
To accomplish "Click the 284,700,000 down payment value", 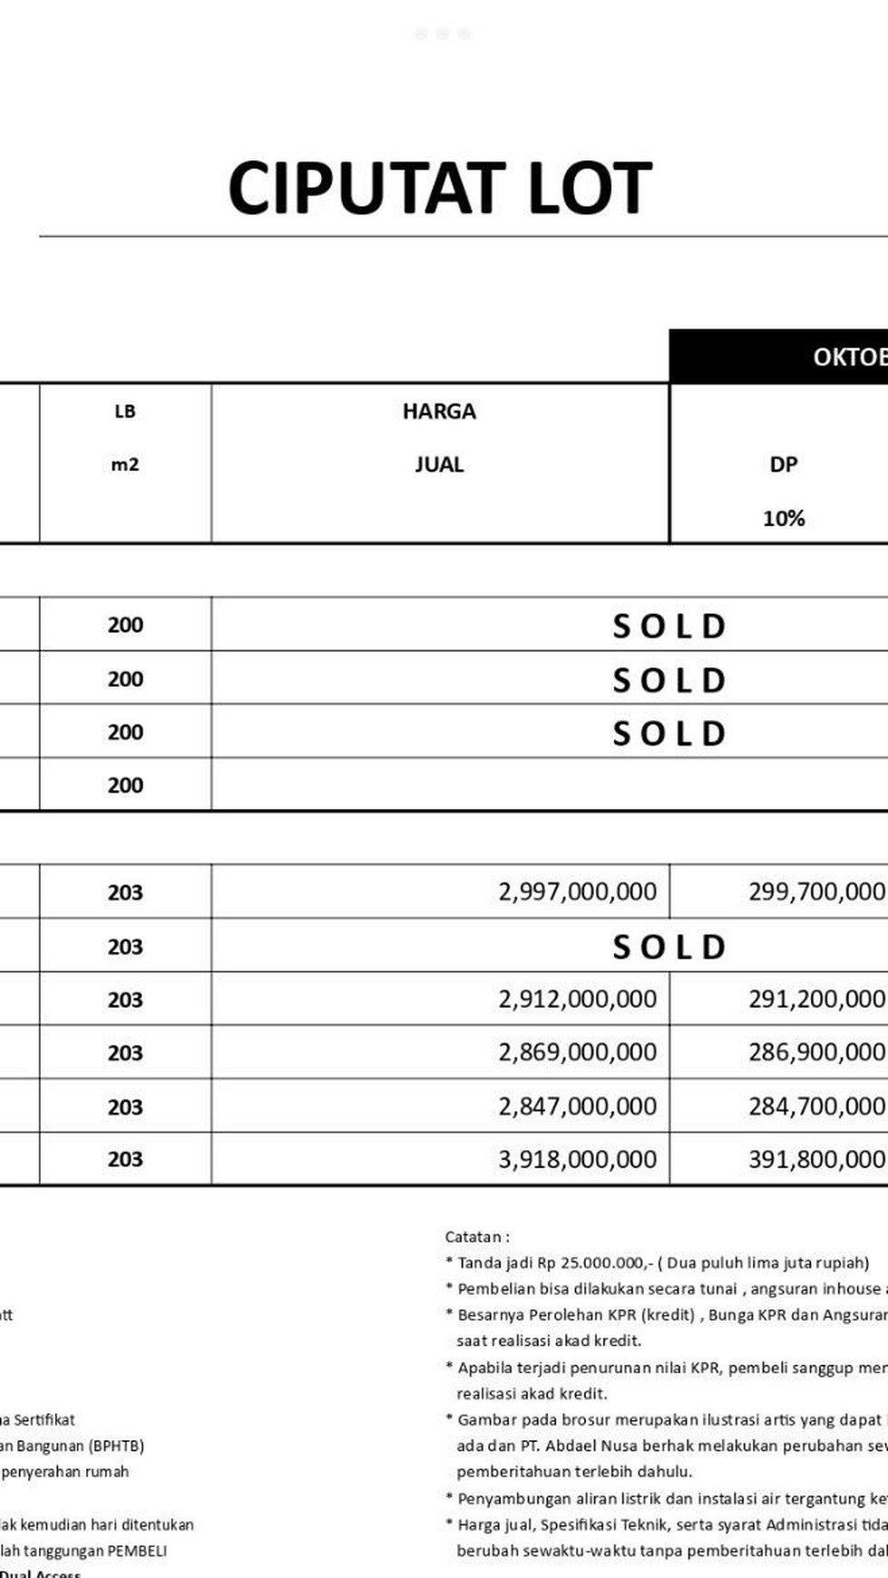I will (816, 1106).
